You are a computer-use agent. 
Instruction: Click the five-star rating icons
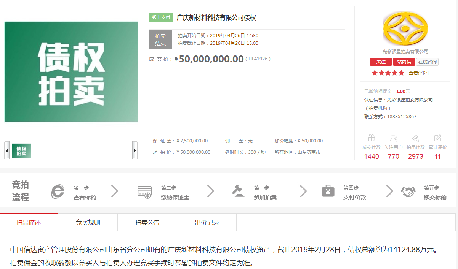pyautogui.click(x=388, y=73)
